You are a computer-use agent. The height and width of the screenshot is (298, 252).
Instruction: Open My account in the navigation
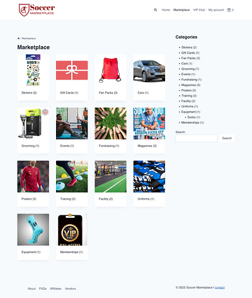(x=216, y=10)
